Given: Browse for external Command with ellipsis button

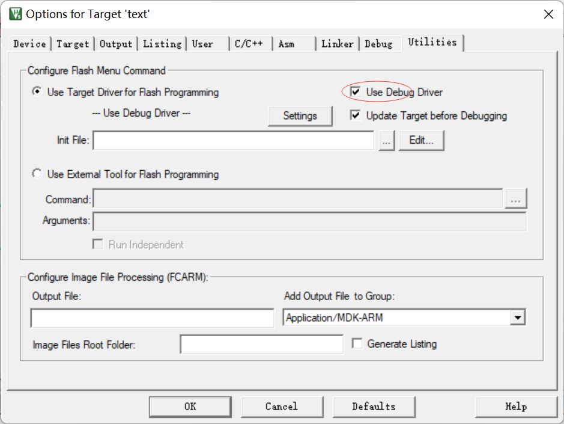Looking at the screenshot, I should tap(515, 198).
